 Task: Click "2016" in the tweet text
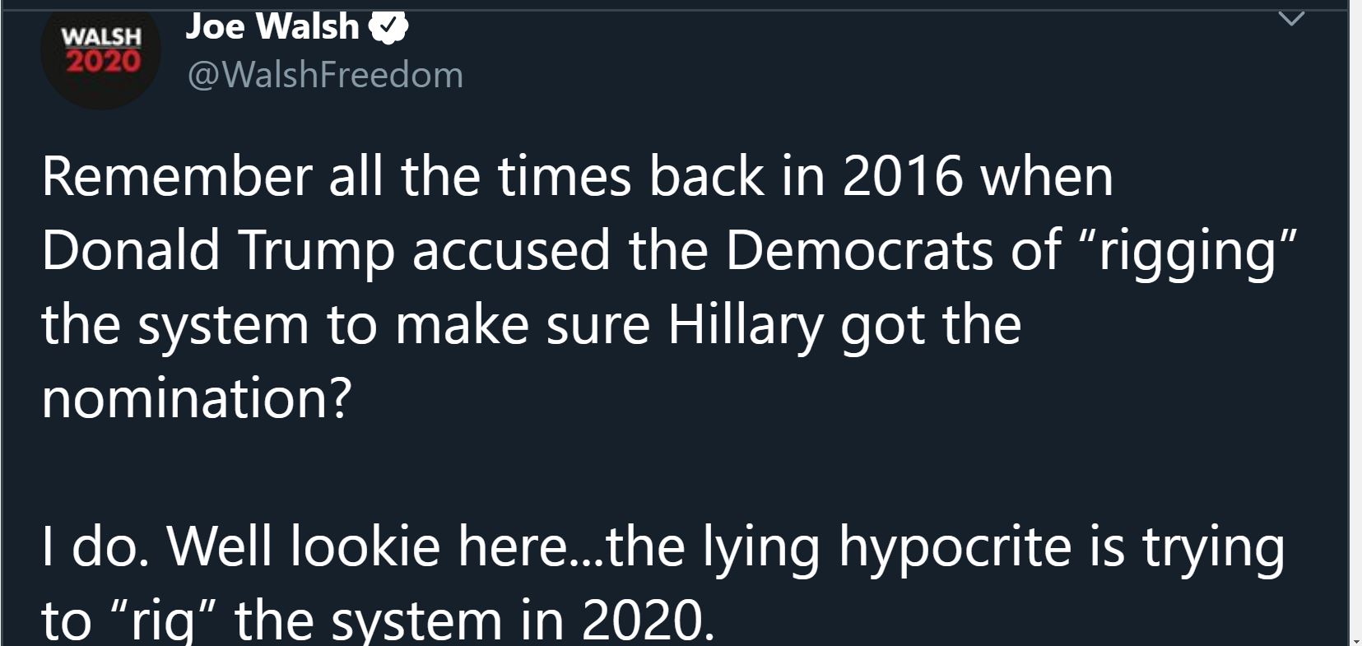tap(902, 176)
